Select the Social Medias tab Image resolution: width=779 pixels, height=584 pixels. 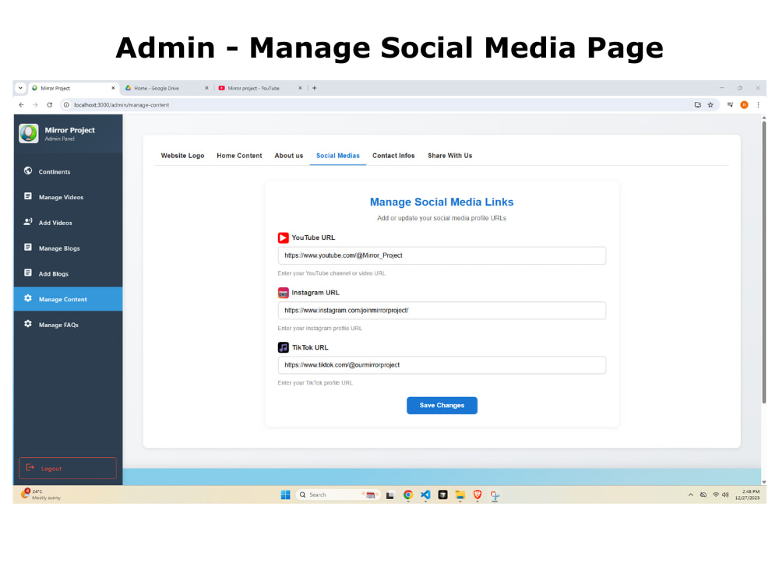[338, 156]
